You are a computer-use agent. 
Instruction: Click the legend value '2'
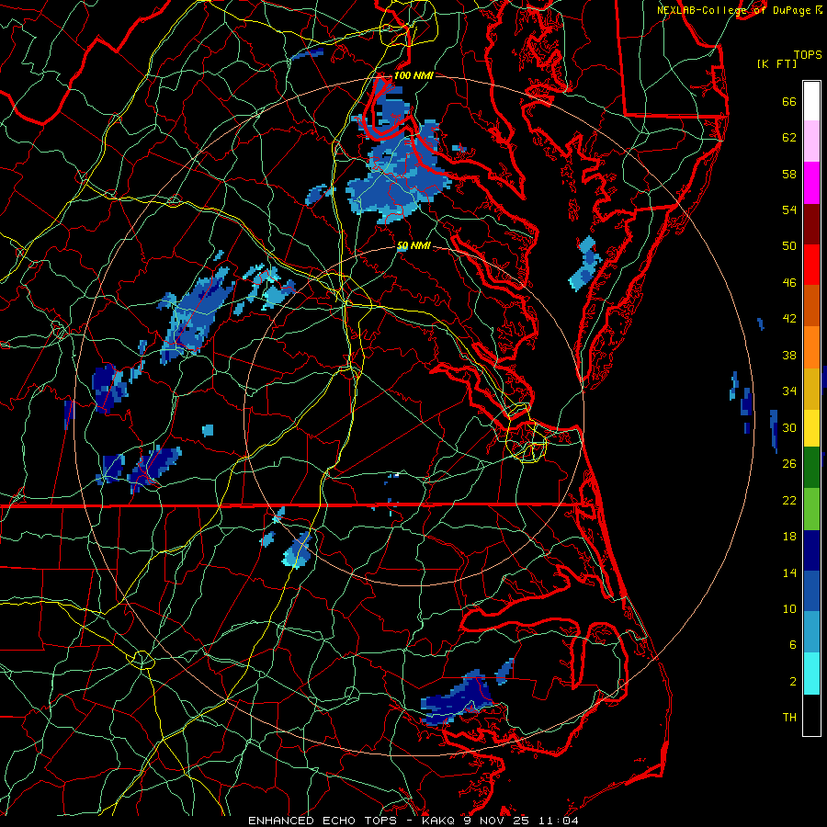tap(793, 681)
